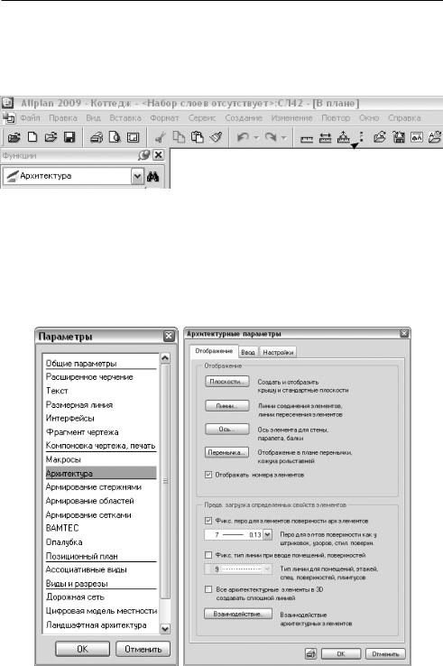This screenshot has width=443, height=666.
Task: Open the Файл menu
Action: (30, 117)
